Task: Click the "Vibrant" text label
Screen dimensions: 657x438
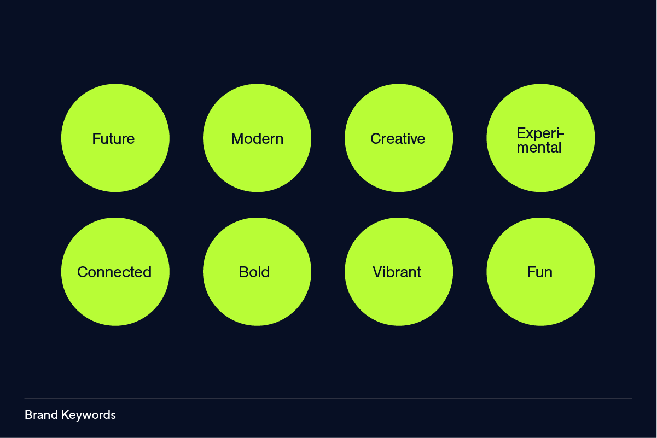Action: point(397,272)
